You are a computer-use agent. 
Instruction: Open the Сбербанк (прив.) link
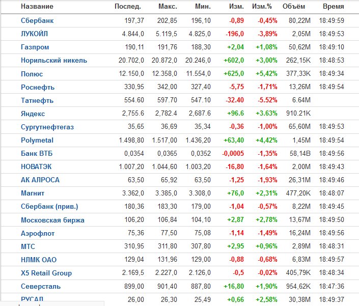(49, 206)
